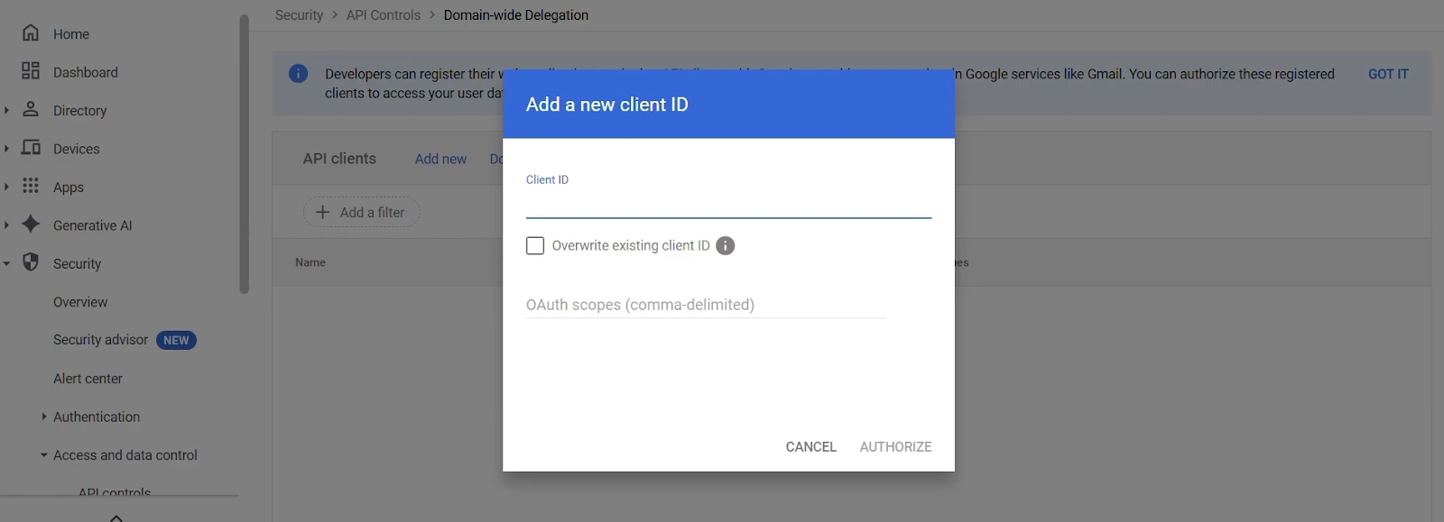Image resolution: width=1444 pixels, height=522 pixels.
Task: Click Security breadcrumb link
Action: coord(299,15)
